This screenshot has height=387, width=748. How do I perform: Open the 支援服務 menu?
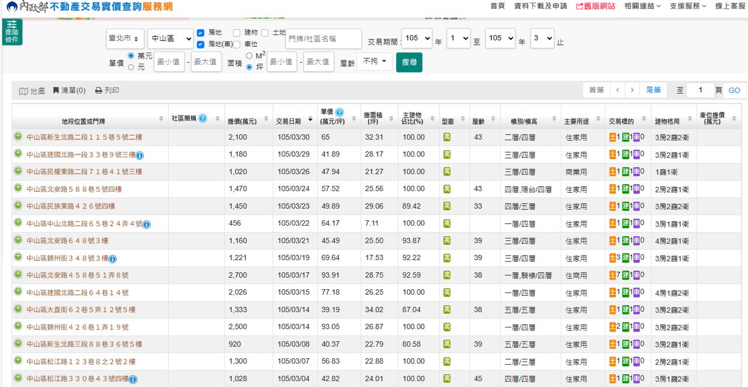tap(688, 6)
